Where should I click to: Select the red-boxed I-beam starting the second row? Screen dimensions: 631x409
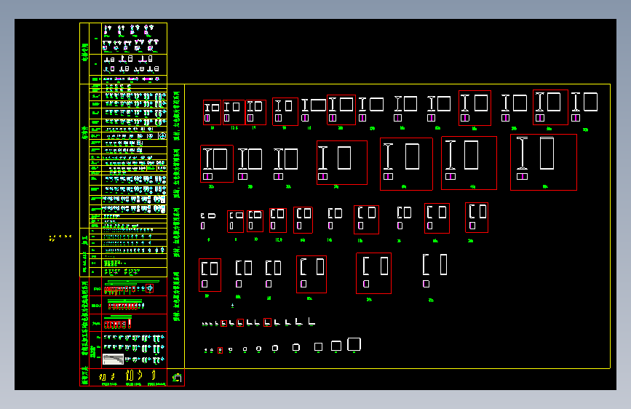pos(217,164)
